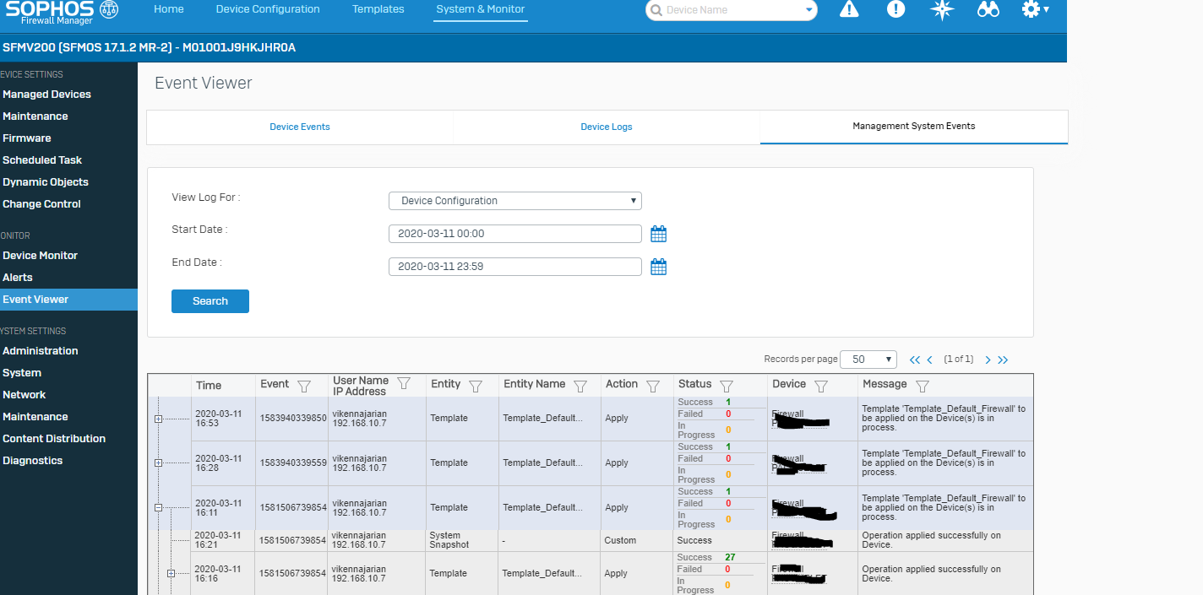This screenshot has width=1203, height=595.
Task: Select Event Viewer in sidebar
Action: 68,300
